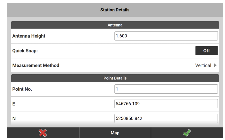Select the Measurement Method label
The width and height of the screenshot is (225, 140).
coord(36,65)
